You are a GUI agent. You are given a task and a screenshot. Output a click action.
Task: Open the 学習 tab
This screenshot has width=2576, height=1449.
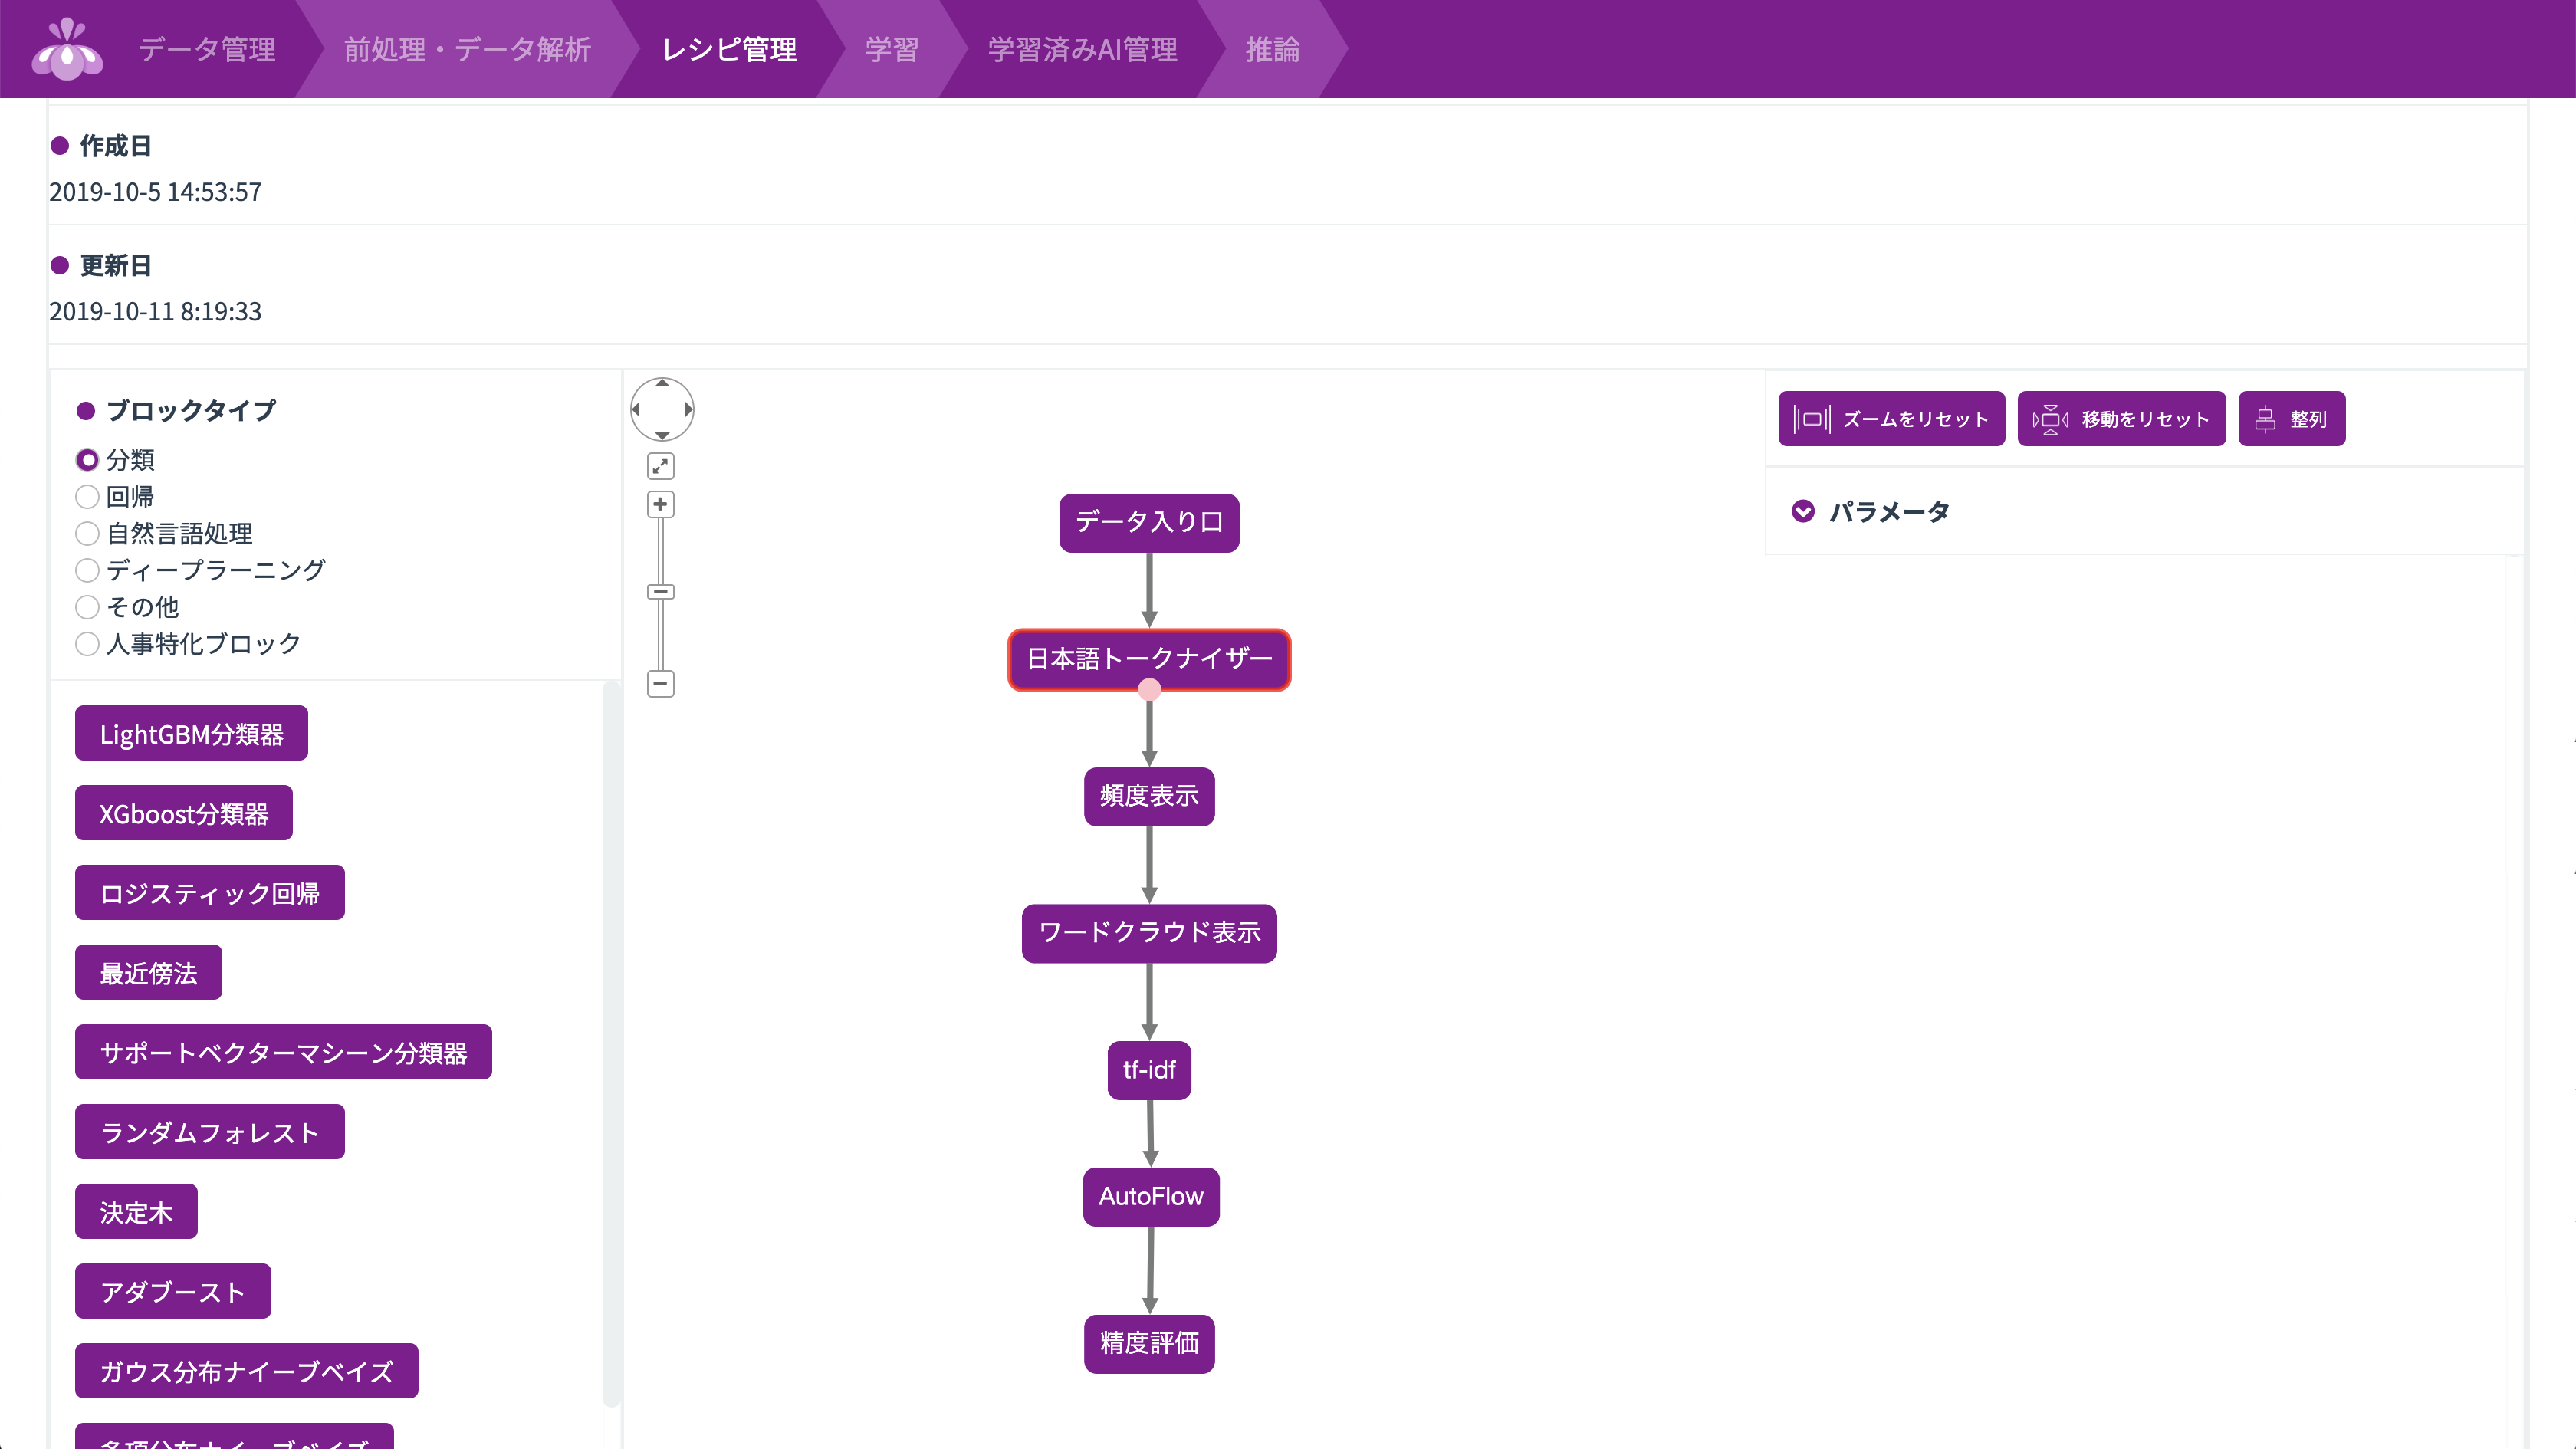[x=891, y=49]
